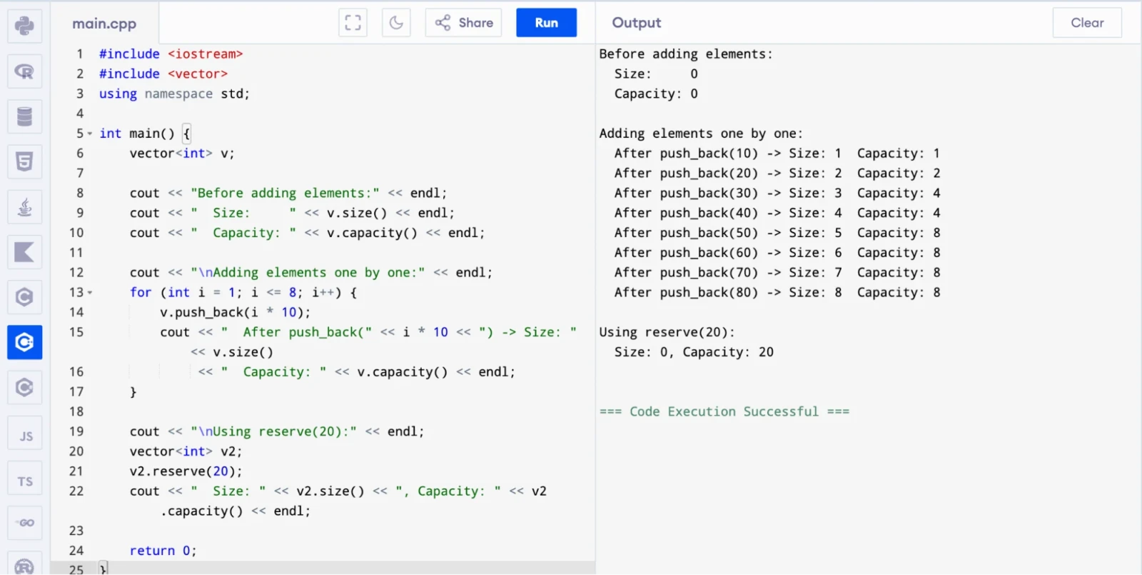Collapse the main() function fold arrow at line 5
The height and width of the screenshot is (575, 1142).
click(90, 134)
